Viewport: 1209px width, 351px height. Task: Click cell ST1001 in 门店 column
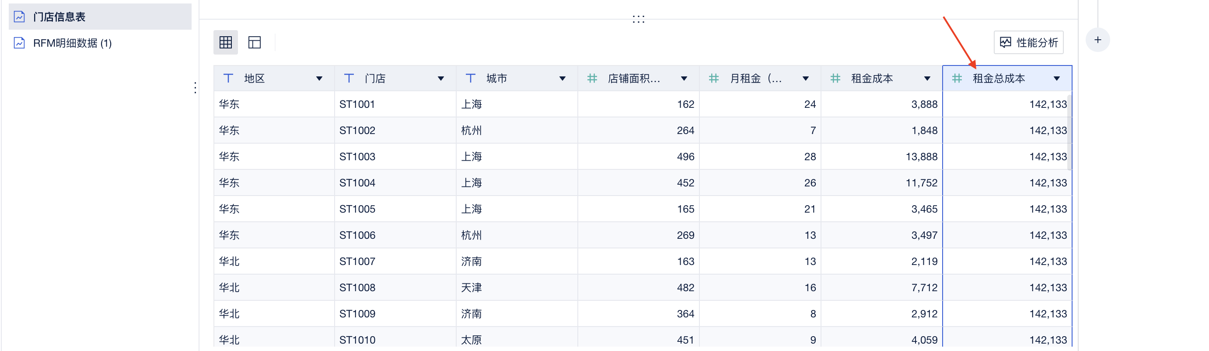click(x=395, y=104)
